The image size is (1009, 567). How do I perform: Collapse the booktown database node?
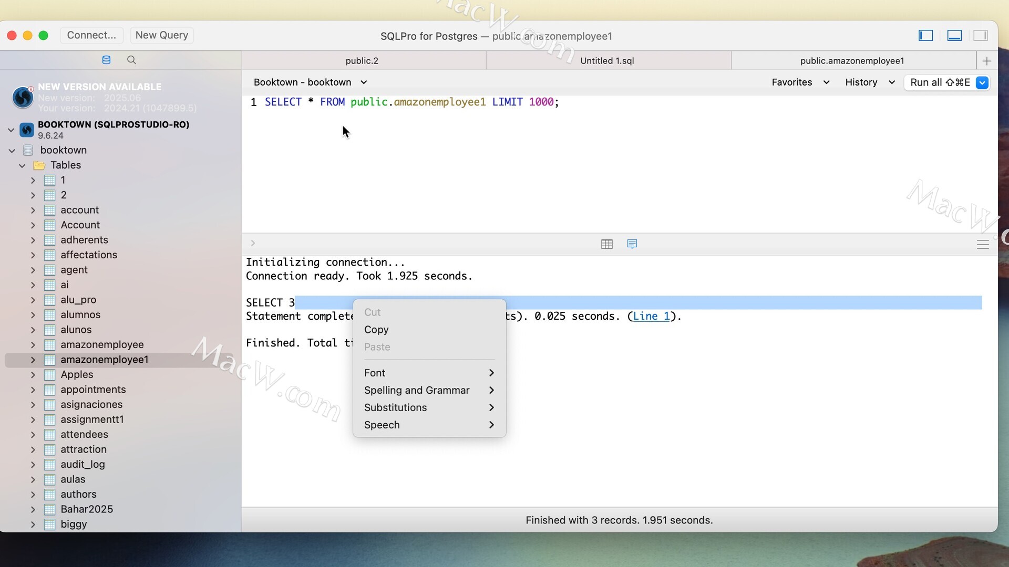coord(12,151)
